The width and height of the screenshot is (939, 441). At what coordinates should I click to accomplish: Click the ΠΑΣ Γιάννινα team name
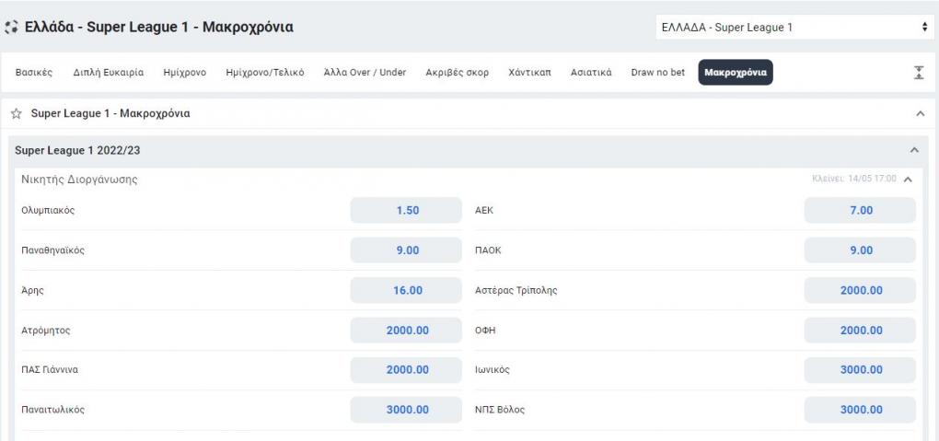(x=49, y=370)
